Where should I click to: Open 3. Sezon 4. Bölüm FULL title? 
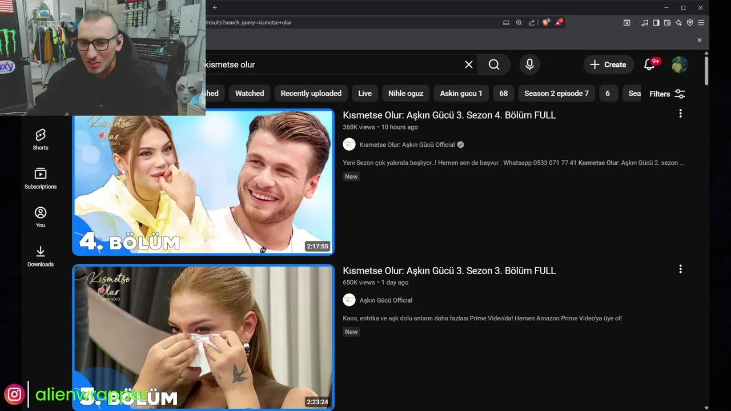[449, 115]
